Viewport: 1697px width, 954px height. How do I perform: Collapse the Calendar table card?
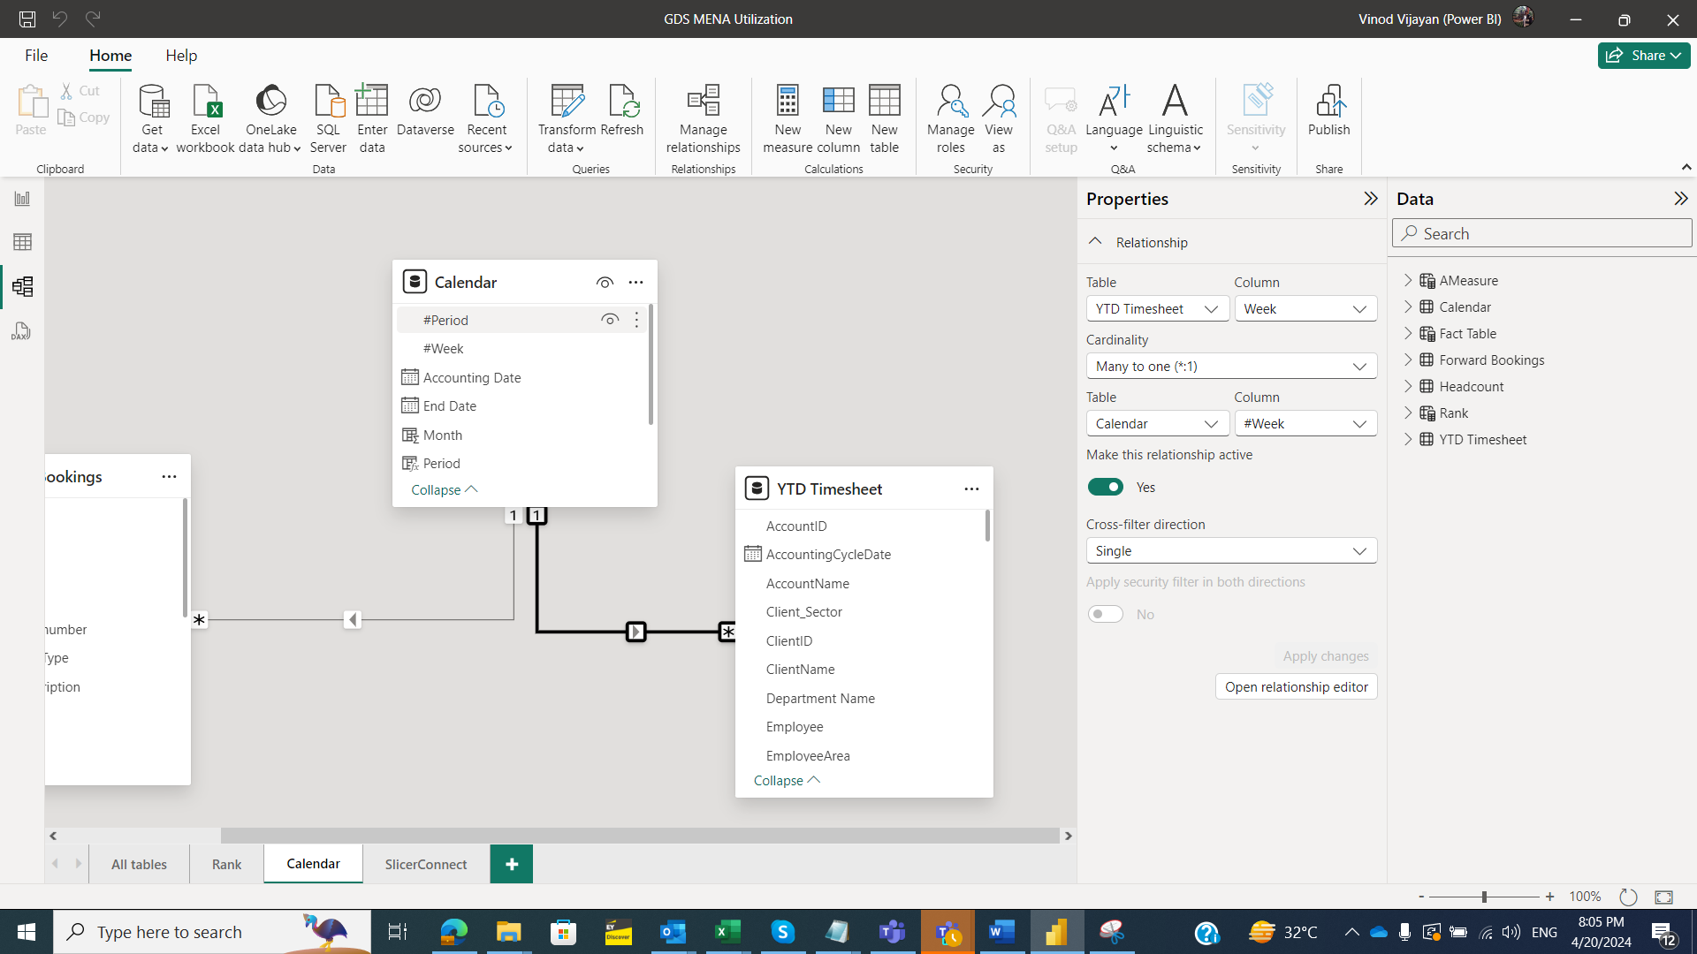tap(444, 489)
